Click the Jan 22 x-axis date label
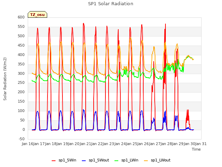 97,144
